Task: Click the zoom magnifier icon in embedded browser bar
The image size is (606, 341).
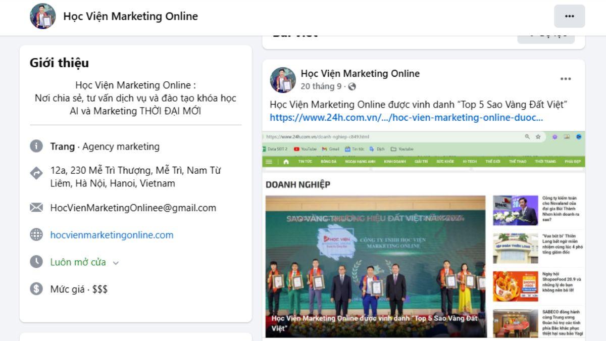Action: coord(528,136)
